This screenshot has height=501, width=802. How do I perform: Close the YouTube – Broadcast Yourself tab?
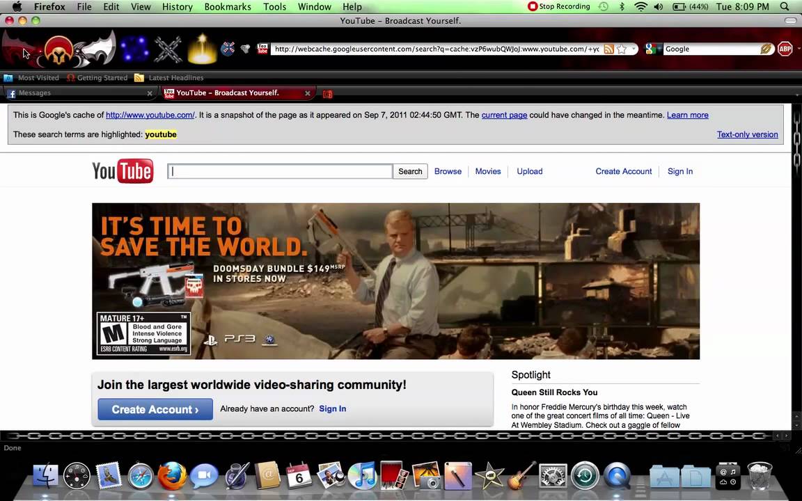click(308, 93)
